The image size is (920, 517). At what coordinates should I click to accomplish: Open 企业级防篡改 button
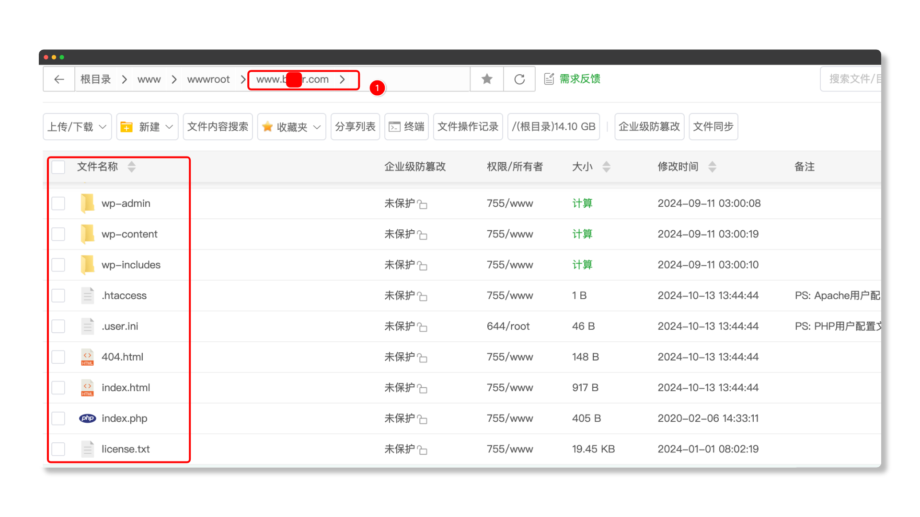tap(649, 127)
